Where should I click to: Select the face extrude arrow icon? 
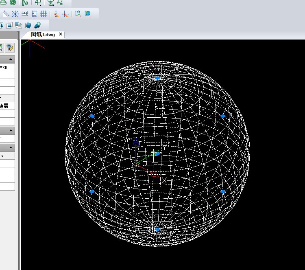(19, 25)
